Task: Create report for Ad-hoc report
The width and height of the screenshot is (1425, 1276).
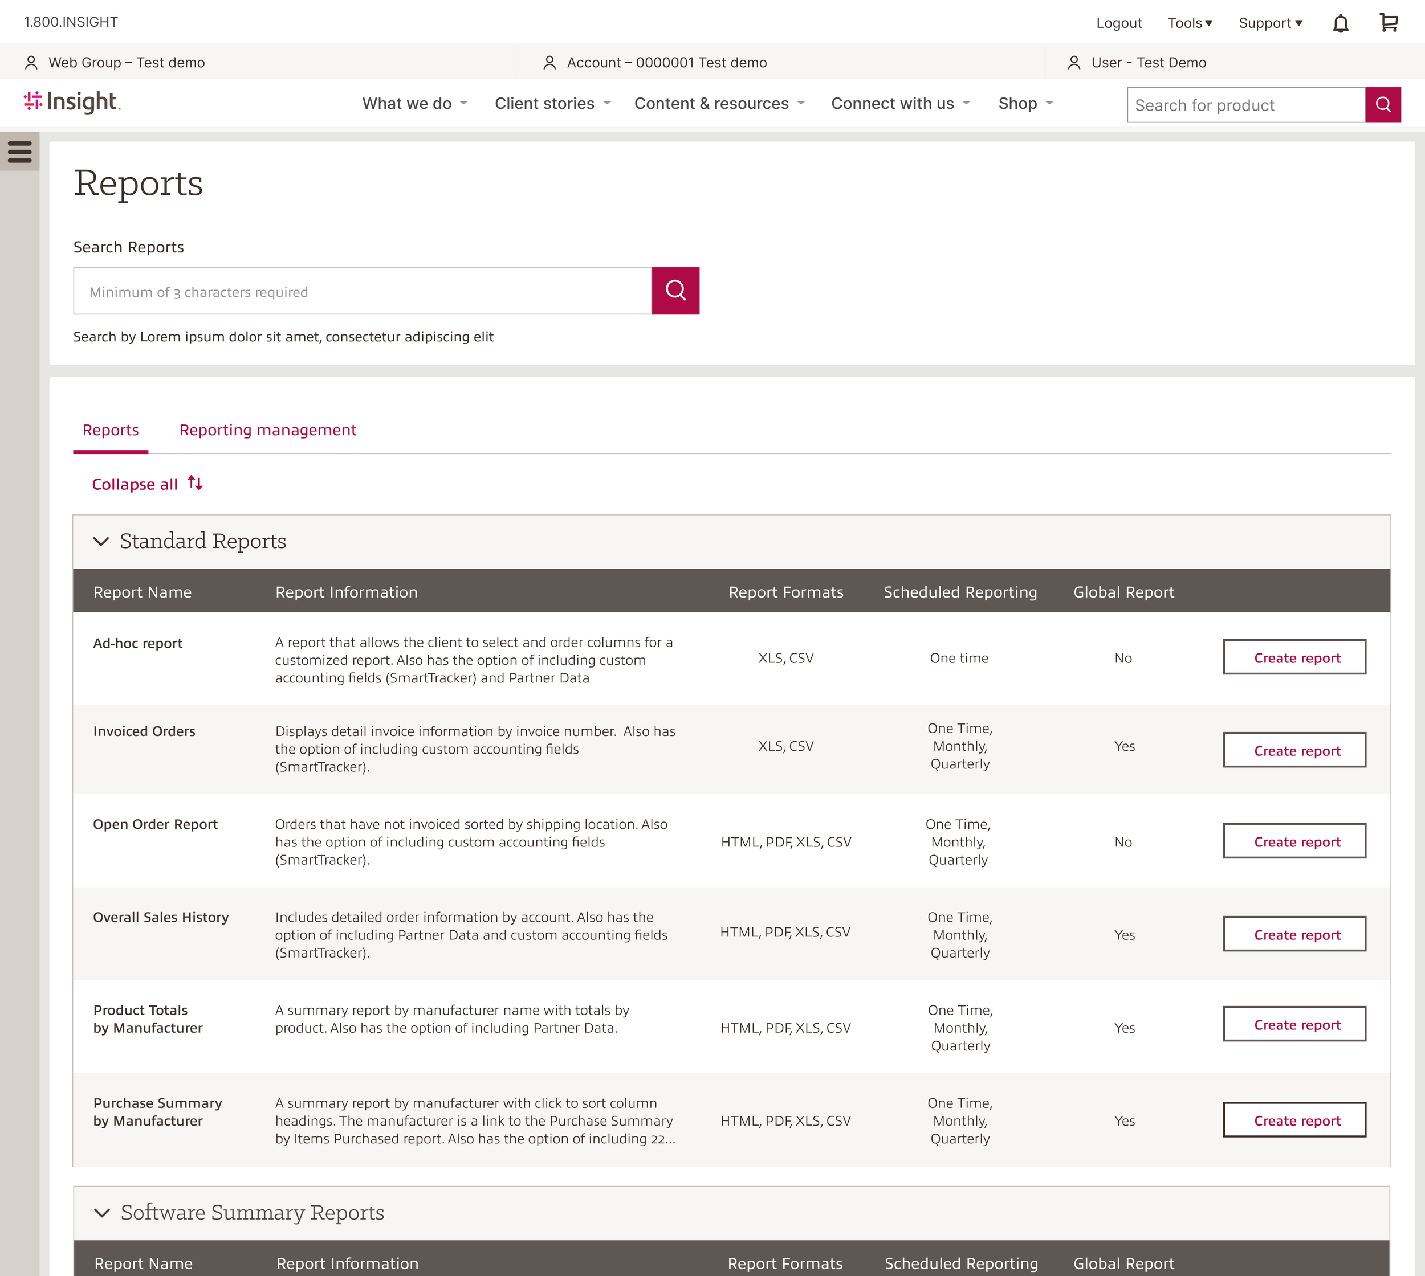Action: (1294, 657)
